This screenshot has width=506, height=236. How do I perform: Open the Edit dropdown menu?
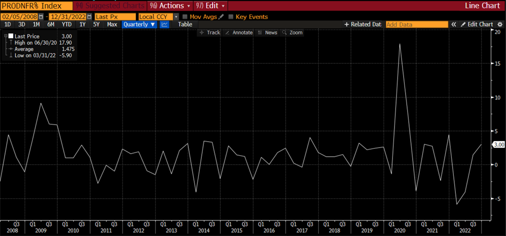click(x=211, y=6)
